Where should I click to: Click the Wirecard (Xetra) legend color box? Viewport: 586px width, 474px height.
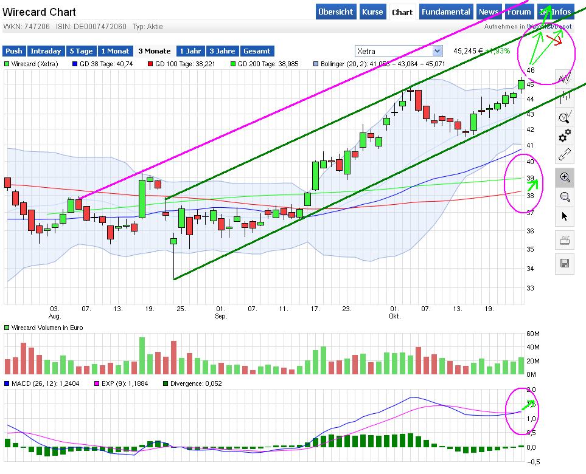click(x=6, y=64)
